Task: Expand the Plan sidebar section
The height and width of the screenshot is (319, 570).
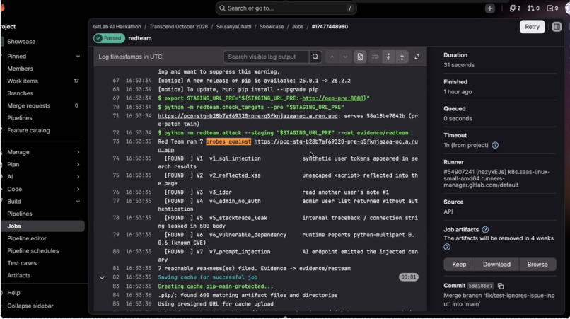Action: point(78,164)
